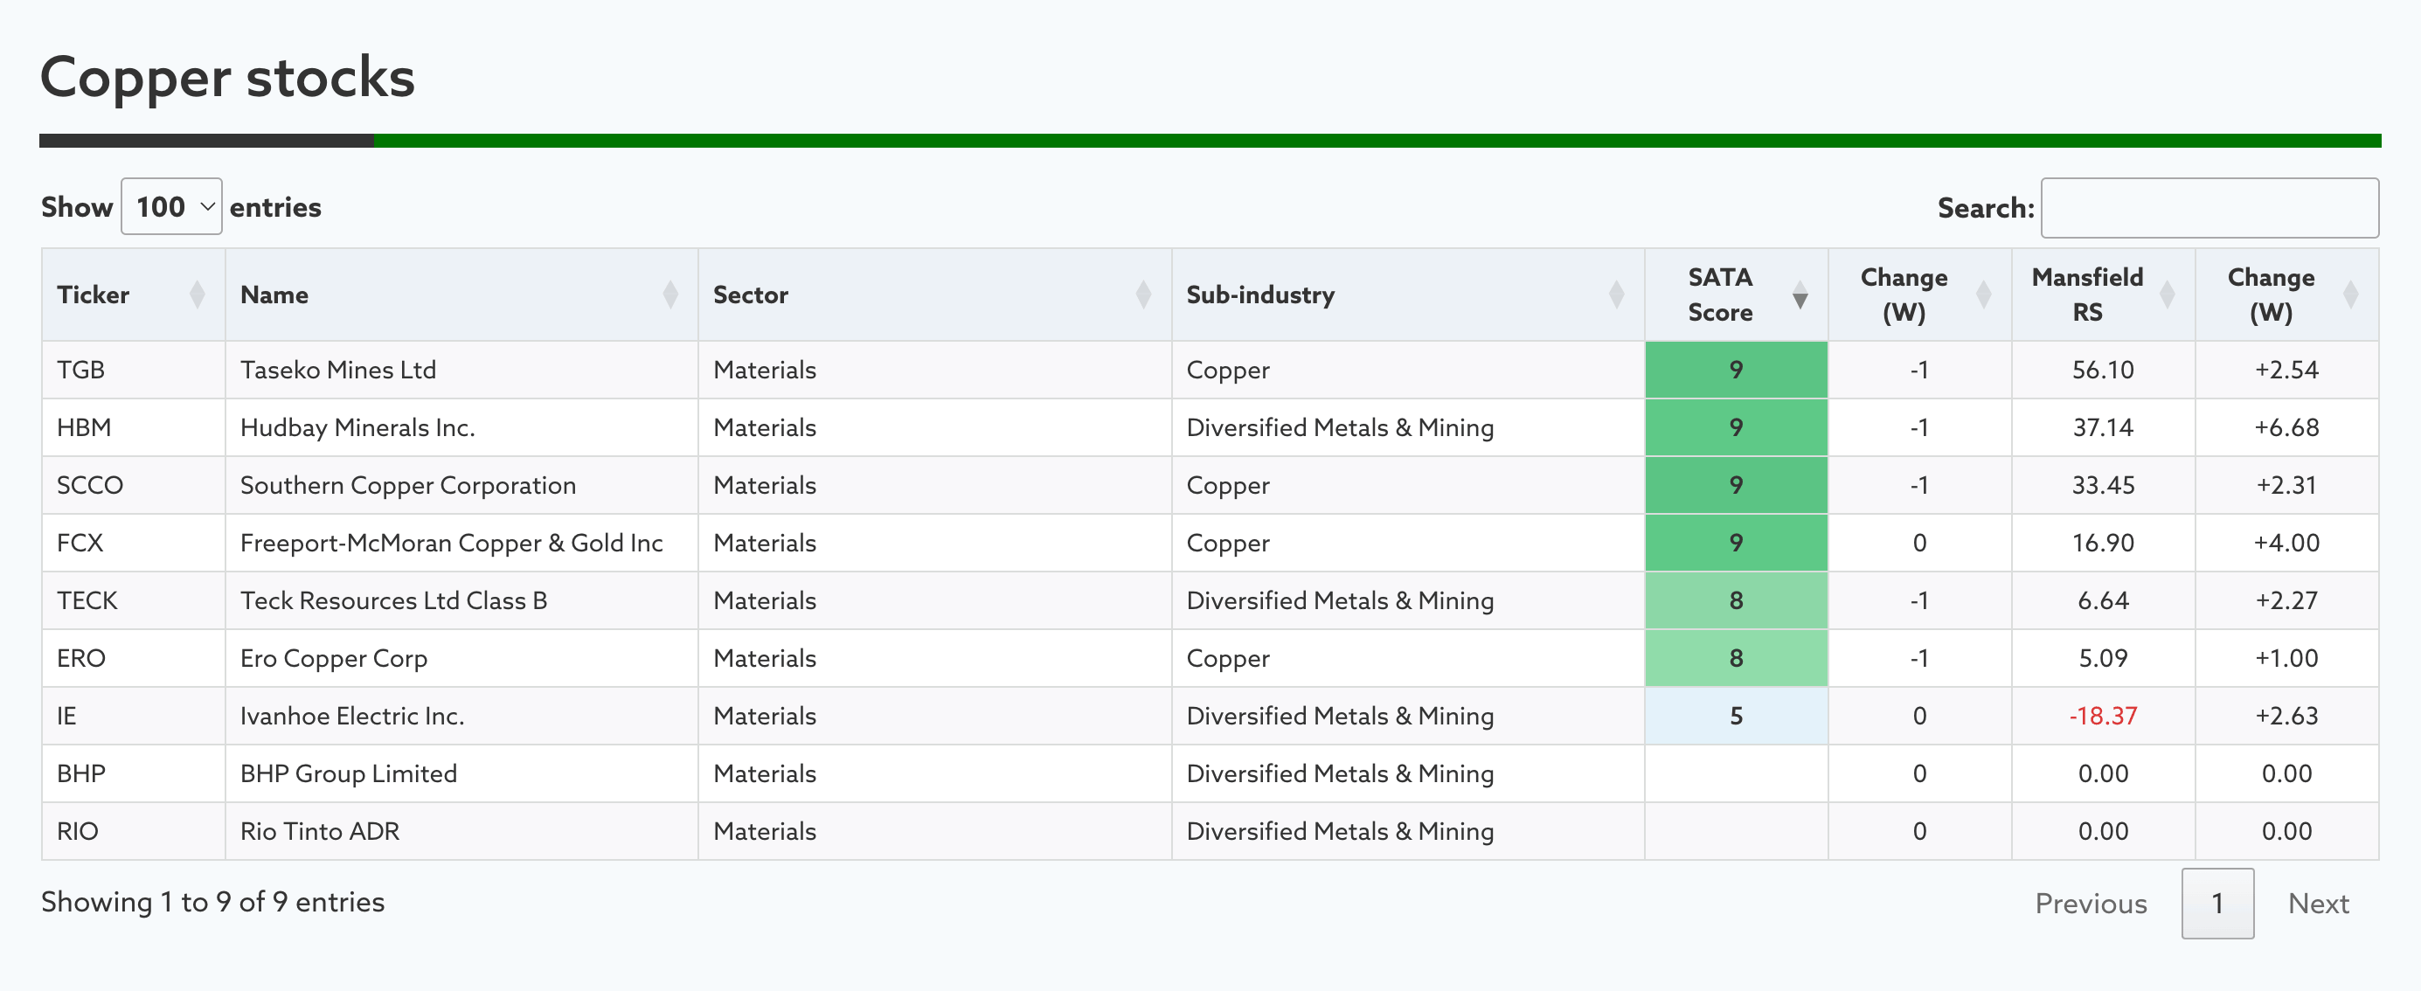This screenshot has height=991, width=2421.
Task: Click Taseko Mines Ltd name
Action: tap(338, 371)
